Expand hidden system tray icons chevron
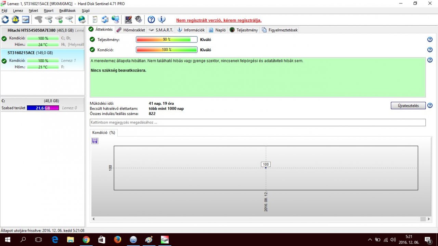This screenshot has height=246, width=438. tap(370, 239)
